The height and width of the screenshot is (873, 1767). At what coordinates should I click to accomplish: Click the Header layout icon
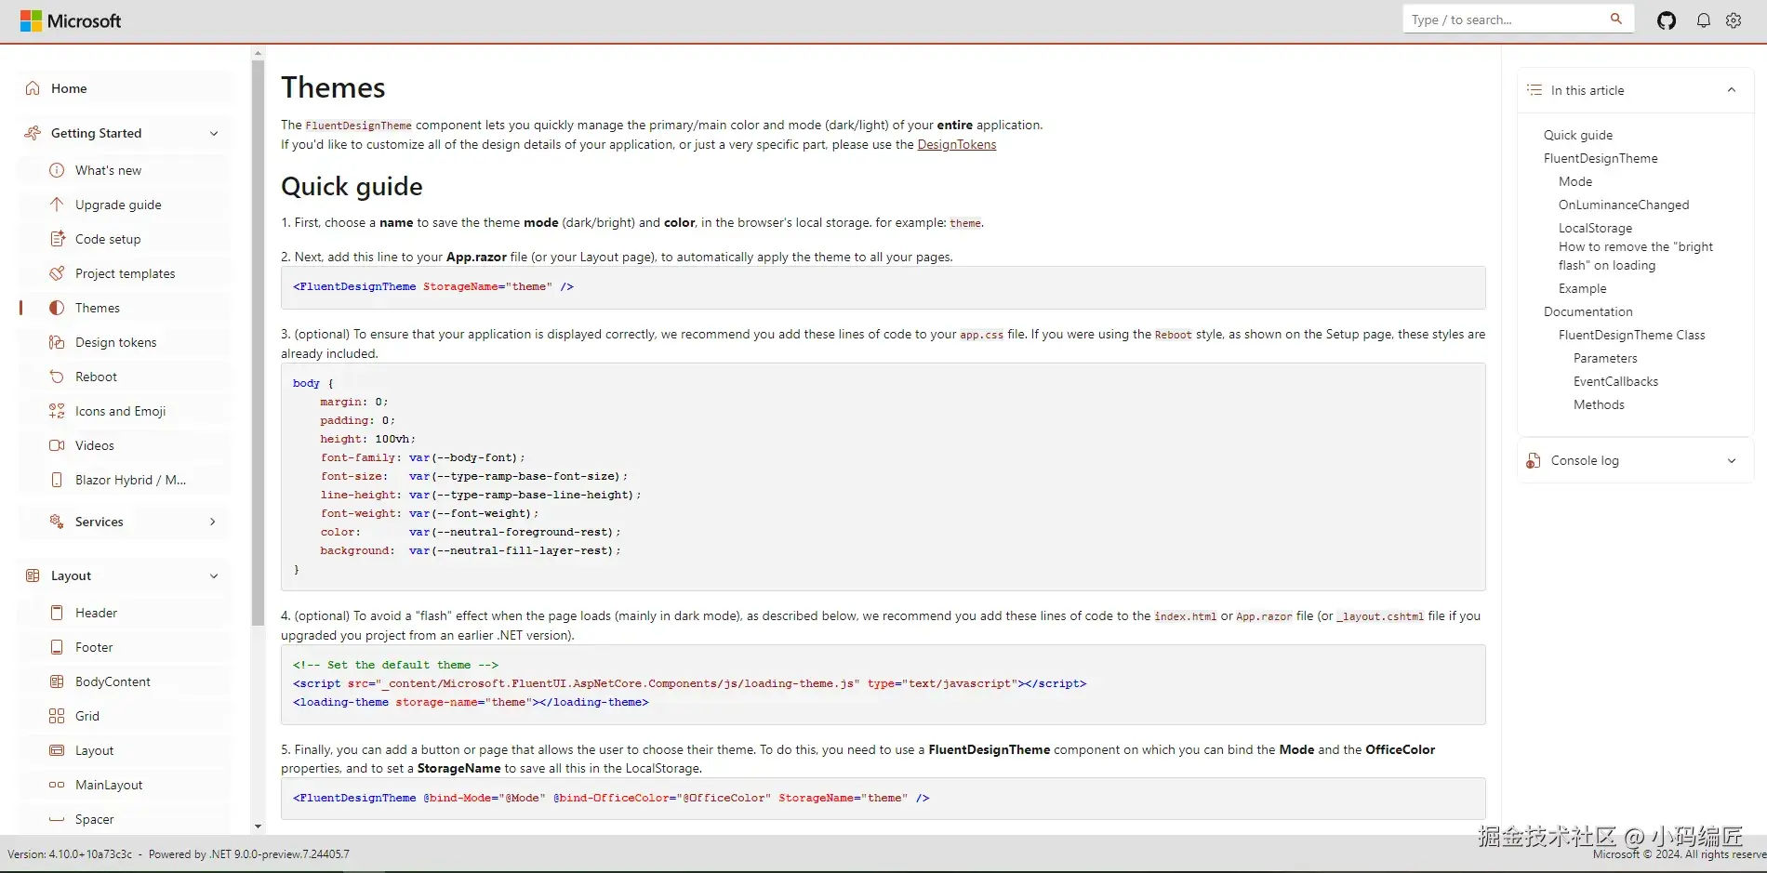(x=57, y=613)
